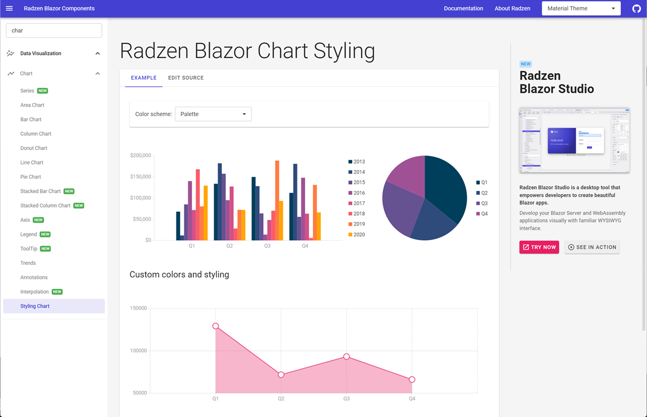Collapse the Chart section in sidebar
Viewport: 647px width, 417px height.
click(x=97, y=73)
